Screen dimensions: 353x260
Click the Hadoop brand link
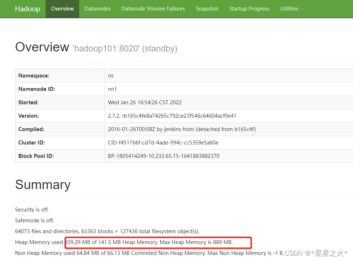click(x=27, y=9)
